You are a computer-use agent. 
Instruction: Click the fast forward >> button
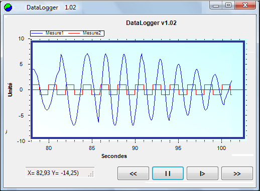pyautogui.click(x=237, y=173)
